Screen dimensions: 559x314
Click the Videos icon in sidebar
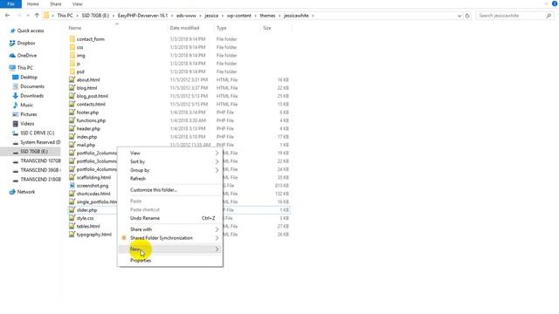coord(16,124)
